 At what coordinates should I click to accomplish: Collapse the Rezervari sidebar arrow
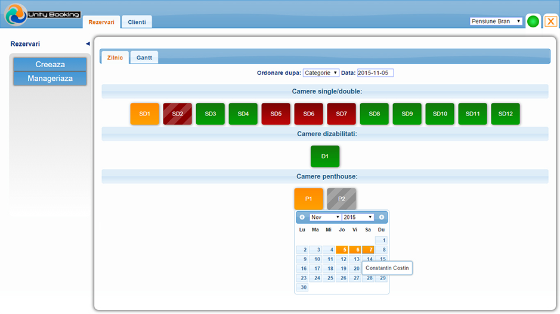(88, 44)
